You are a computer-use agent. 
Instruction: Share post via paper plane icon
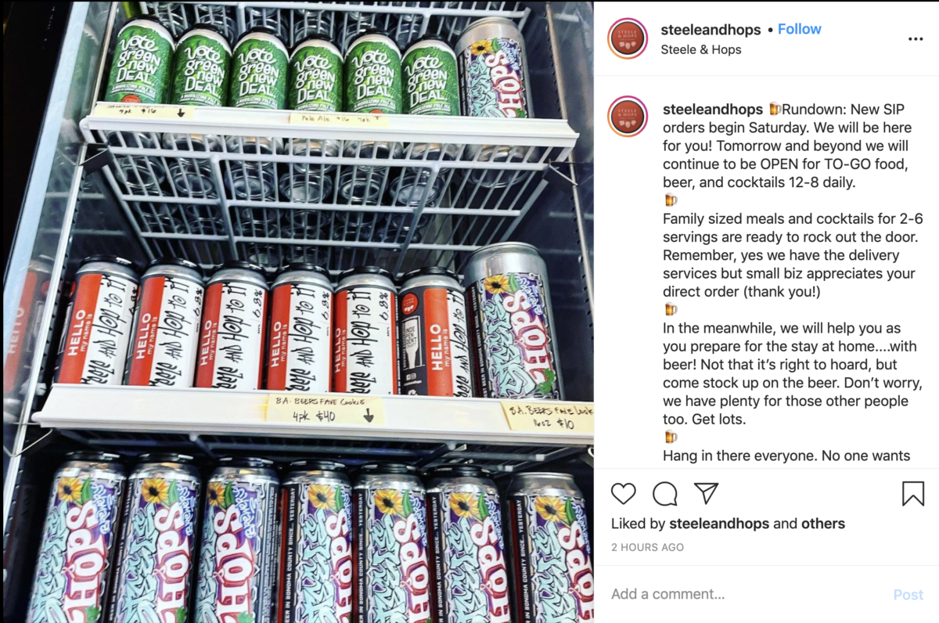coord(707,493)
